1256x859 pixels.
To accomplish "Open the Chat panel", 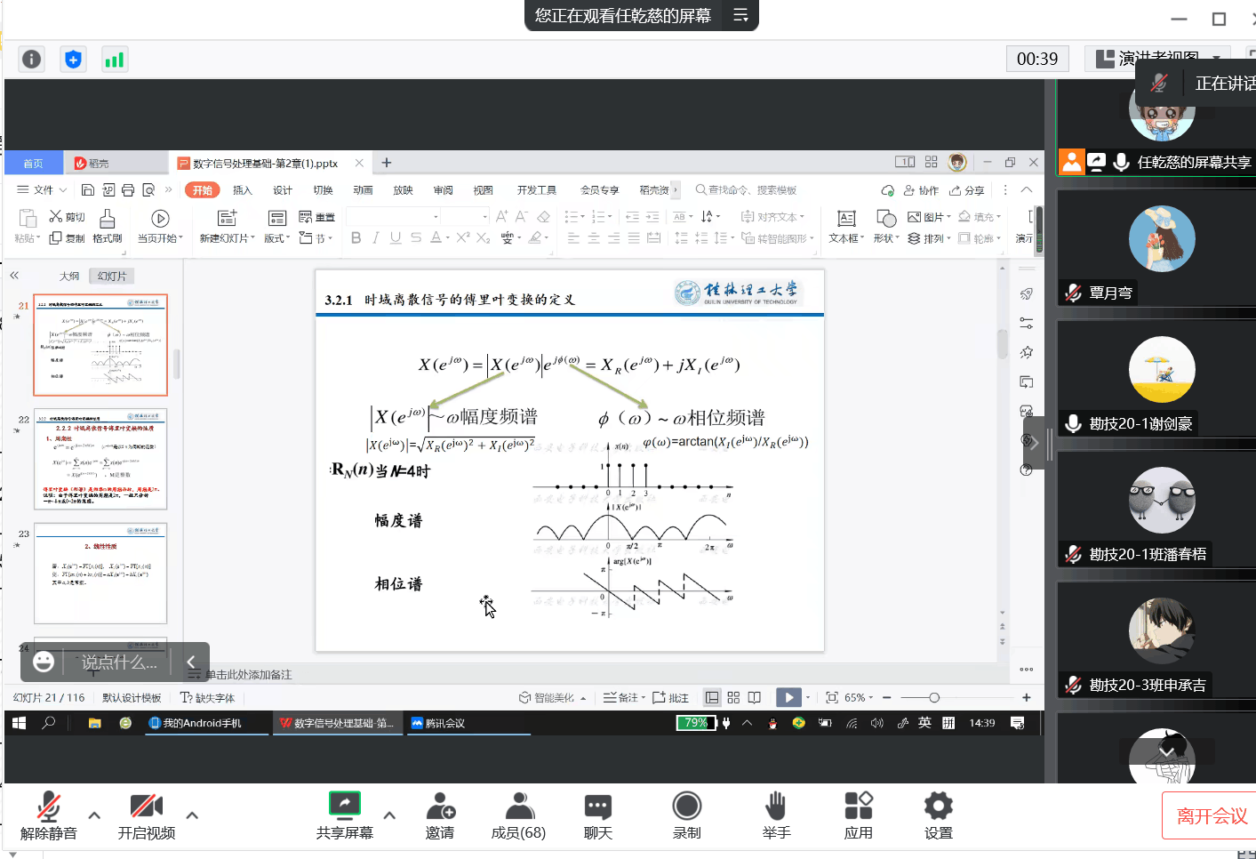I will [x=597, y=806].
